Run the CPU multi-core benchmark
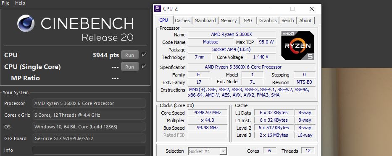The width and height of the screenshot is (392, 156). pos(130,55)
